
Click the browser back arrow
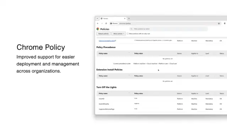[98, 24]
